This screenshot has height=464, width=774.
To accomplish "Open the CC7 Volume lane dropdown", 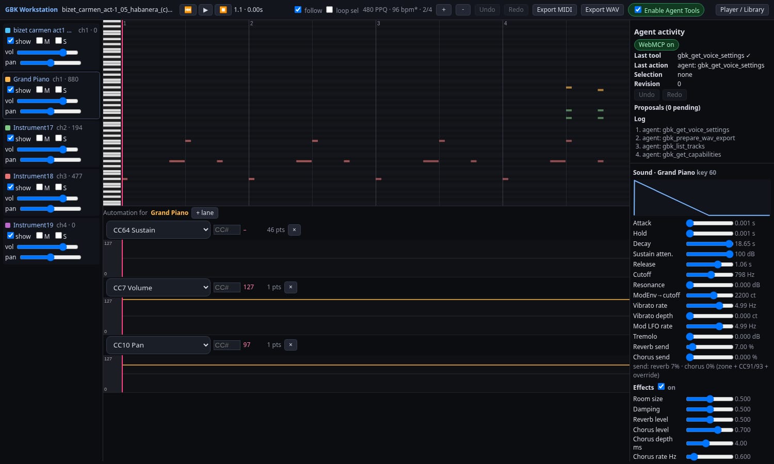I will [x=158, y=288].
